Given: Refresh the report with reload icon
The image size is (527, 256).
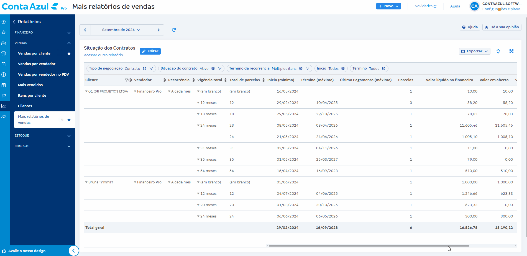Looking at the screenshot, I should click(x=174, y=30).
